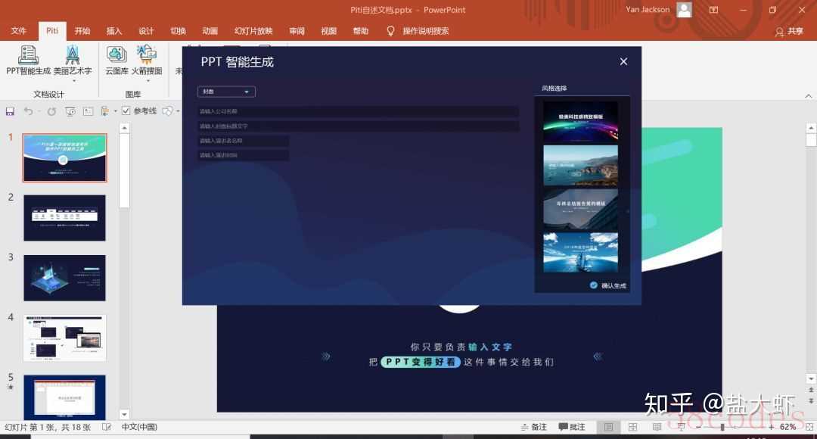Screen dimensions: 817x439
Task: Expand the 封面 page type dropdown
Action: pos(226,92)
